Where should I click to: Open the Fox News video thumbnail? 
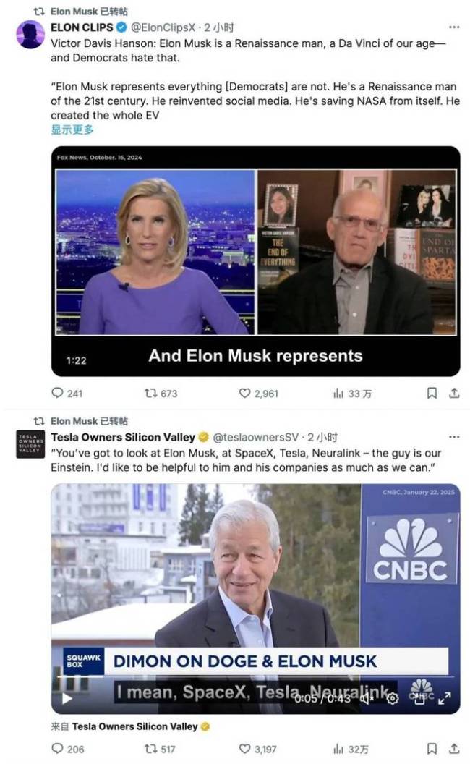[x=255, y=260]
